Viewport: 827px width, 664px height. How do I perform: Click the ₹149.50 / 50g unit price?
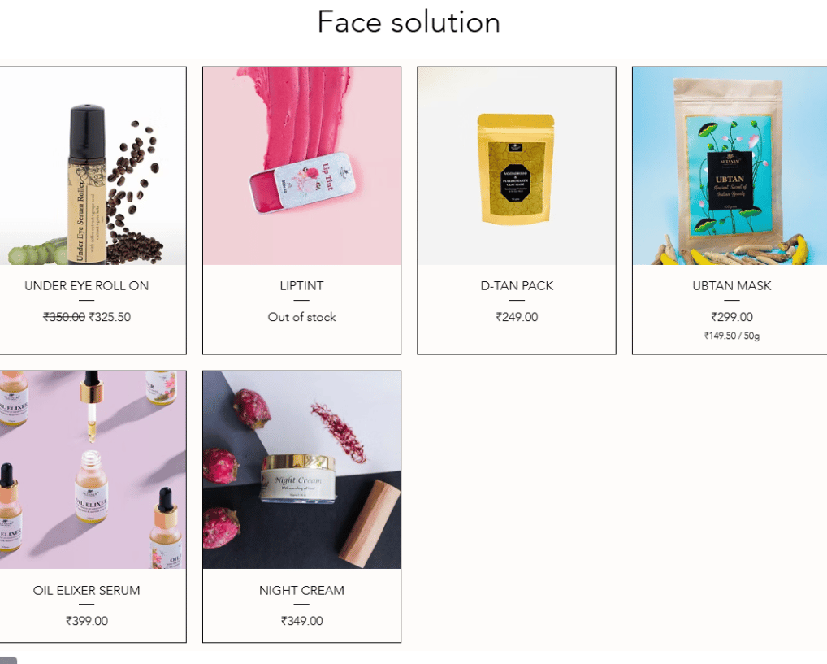click(731, 336)
